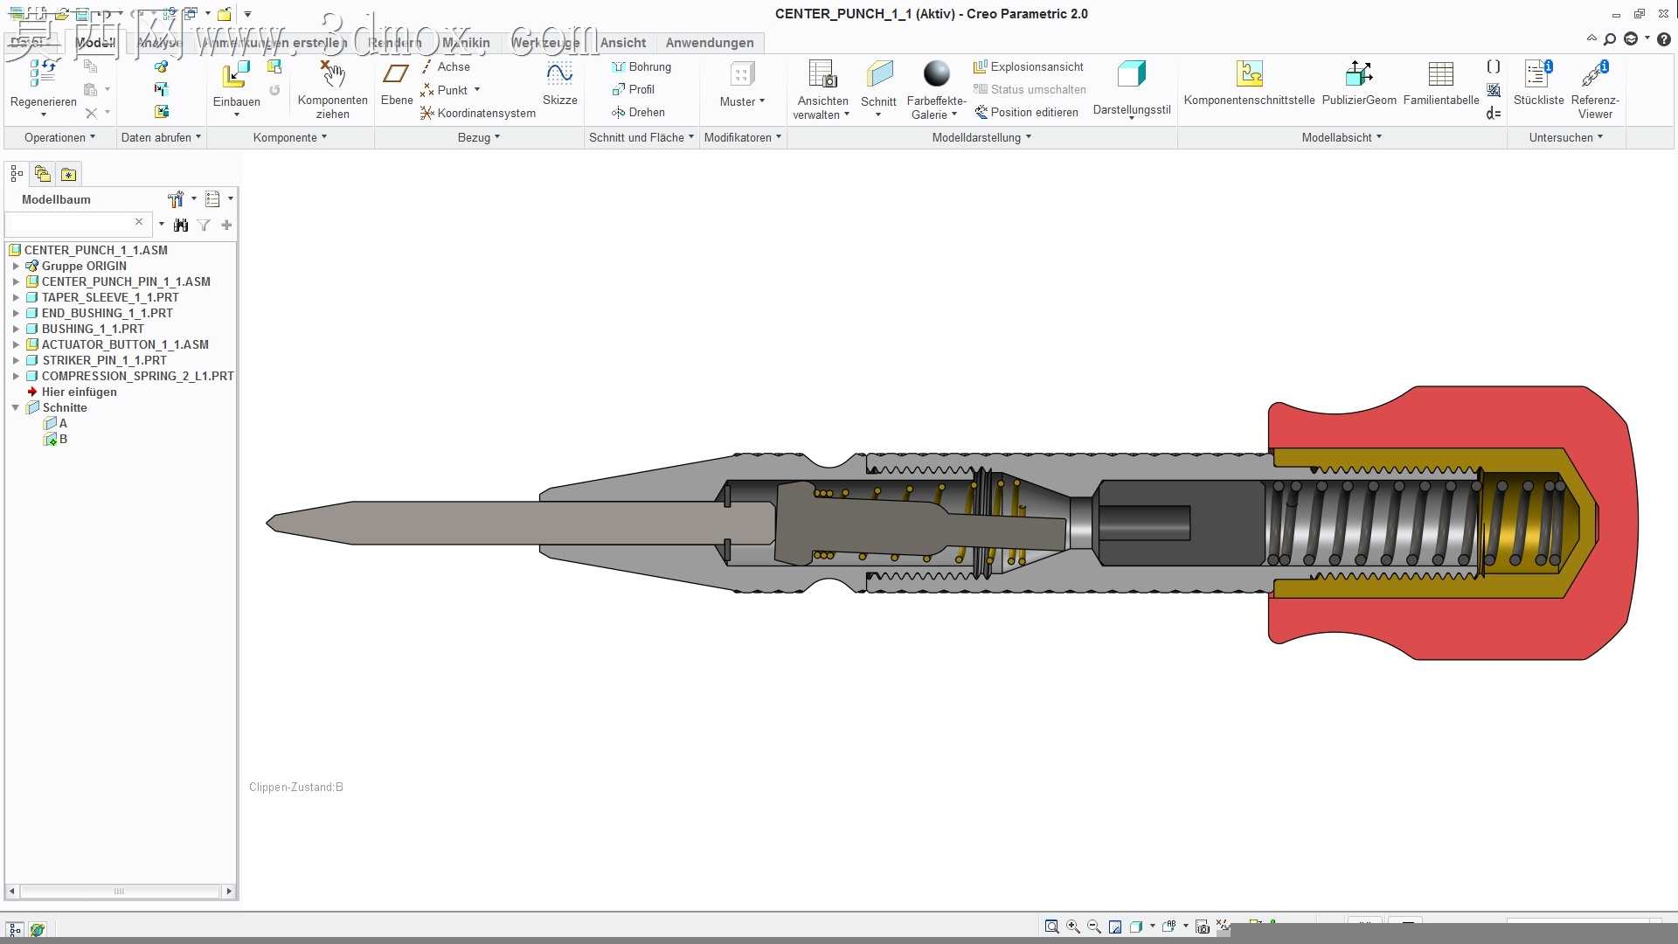Screen dimensions: 1678x944
Task: Switch to the Rendern tab
Action: click(395, 43)
